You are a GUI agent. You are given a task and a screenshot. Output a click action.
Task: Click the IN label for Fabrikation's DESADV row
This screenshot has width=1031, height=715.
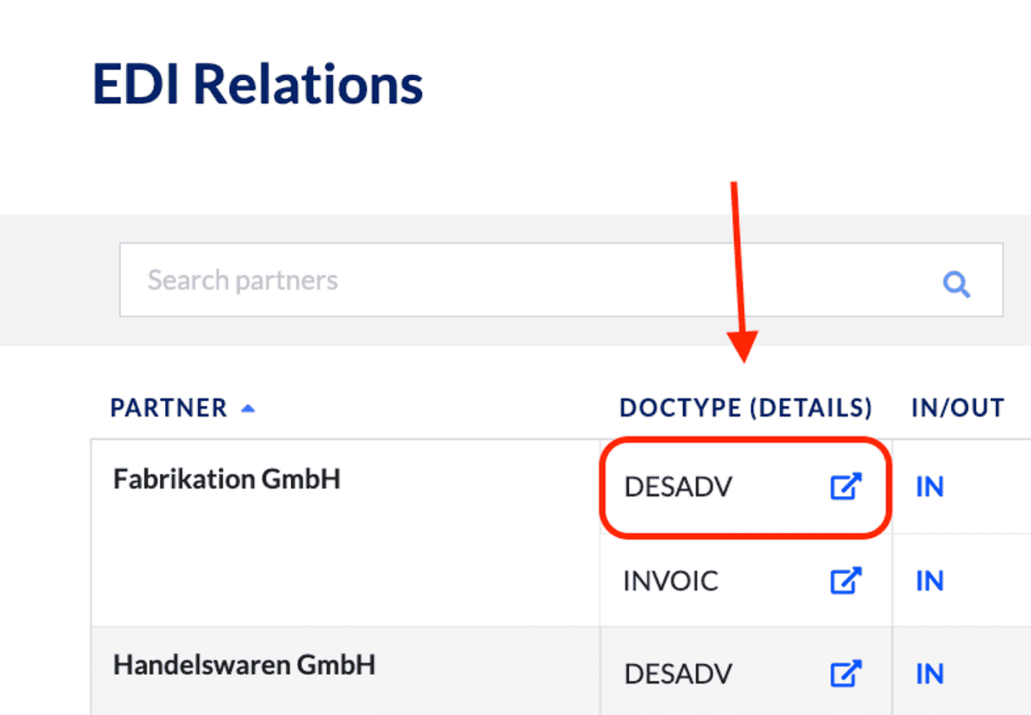[929, 486]
